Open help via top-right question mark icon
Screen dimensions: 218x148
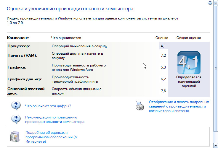(210, 3)
